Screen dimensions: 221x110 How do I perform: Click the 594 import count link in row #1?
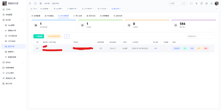tap(156, 49)
